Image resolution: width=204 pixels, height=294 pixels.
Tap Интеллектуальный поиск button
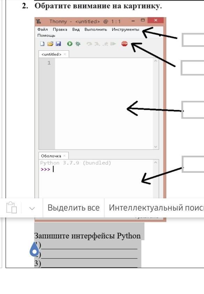pyautogui.click(x=154, y=208)
